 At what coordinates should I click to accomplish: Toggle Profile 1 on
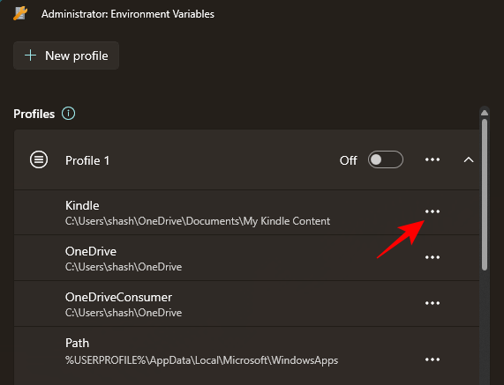[386, 159]
